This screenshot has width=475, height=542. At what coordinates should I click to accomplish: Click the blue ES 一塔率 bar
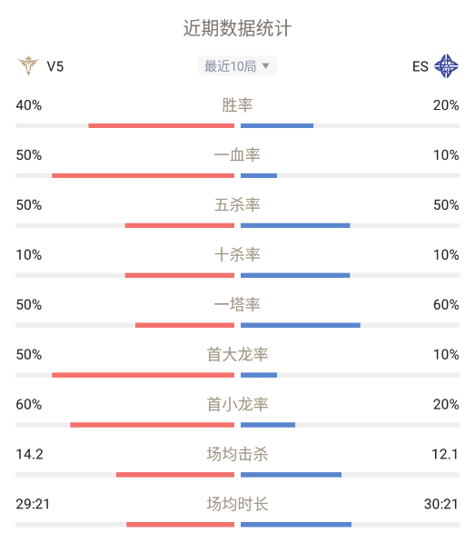301,325
